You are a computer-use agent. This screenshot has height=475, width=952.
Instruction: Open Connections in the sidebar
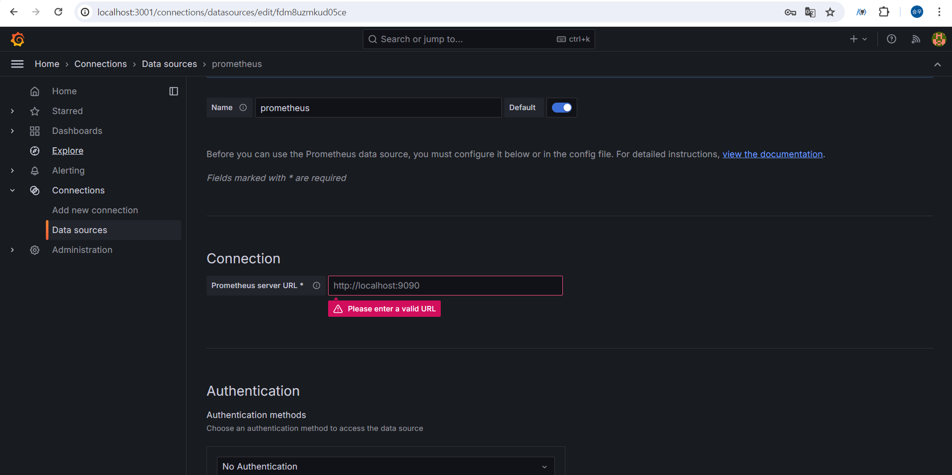[x=78, y=190]
